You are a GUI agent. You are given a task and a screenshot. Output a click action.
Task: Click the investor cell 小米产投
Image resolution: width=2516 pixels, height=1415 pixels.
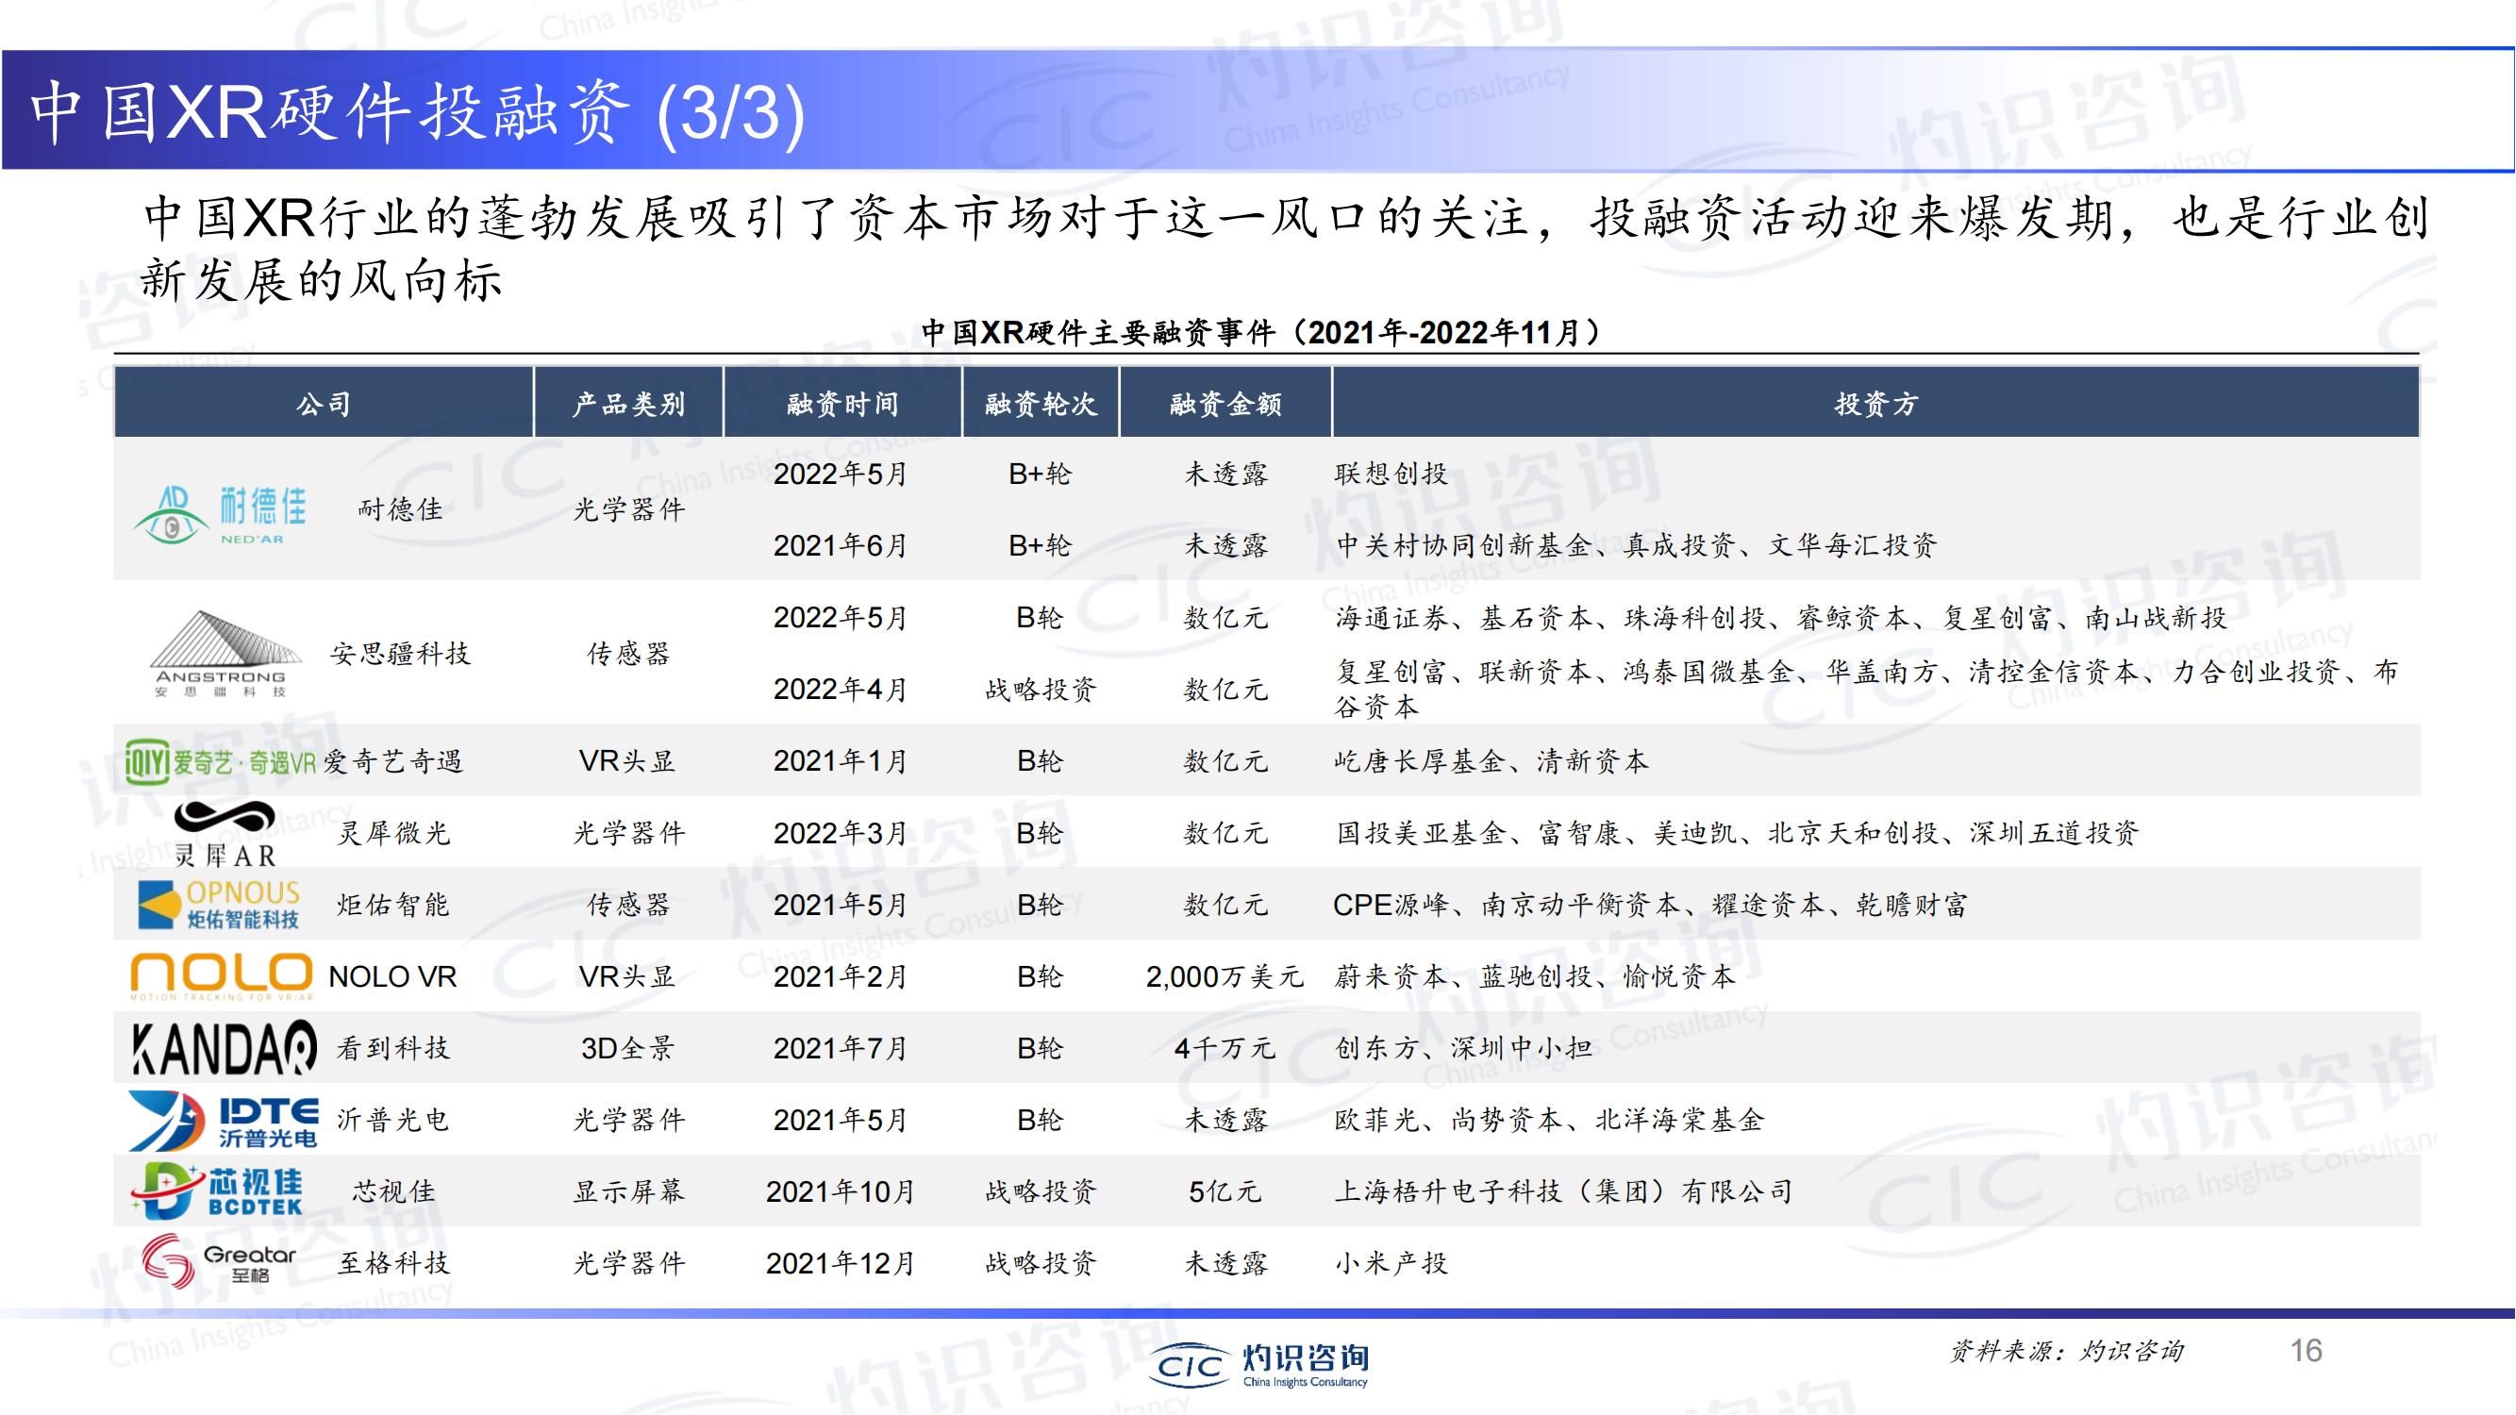tap(1391, 1264)
